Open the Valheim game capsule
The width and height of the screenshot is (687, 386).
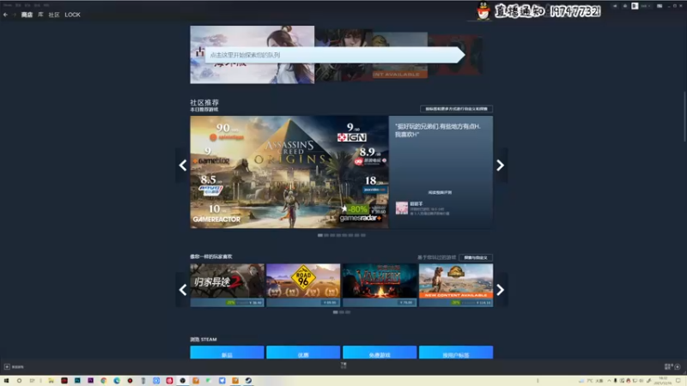pos(380,285)
